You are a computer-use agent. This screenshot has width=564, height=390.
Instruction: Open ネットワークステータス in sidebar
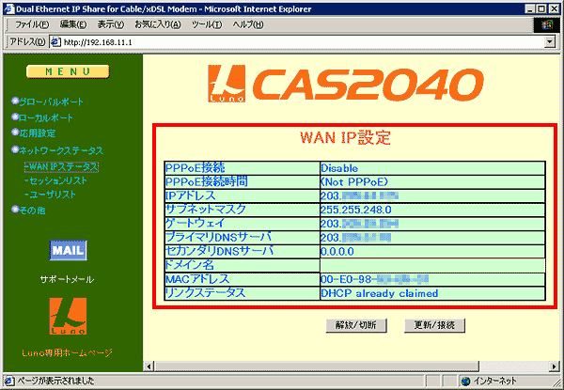click(61, 150)
